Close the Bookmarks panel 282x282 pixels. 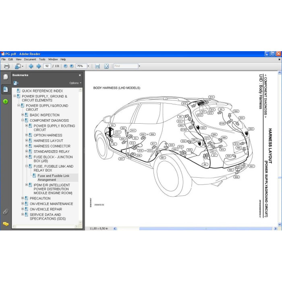[80, 75]
